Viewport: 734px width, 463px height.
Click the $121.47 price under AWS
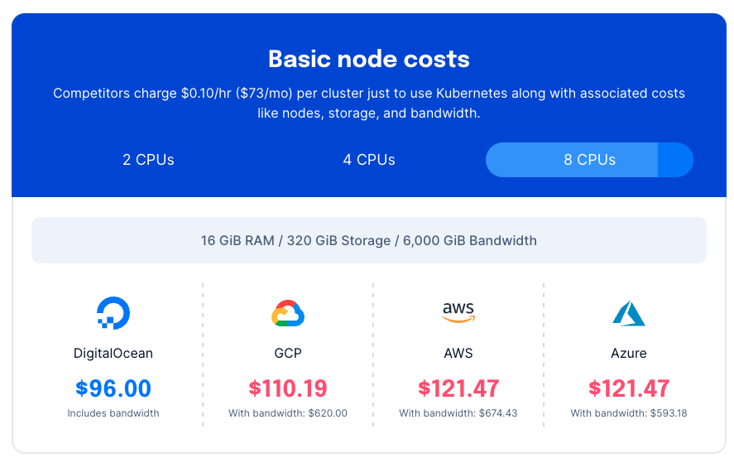[x=458, y=388]
